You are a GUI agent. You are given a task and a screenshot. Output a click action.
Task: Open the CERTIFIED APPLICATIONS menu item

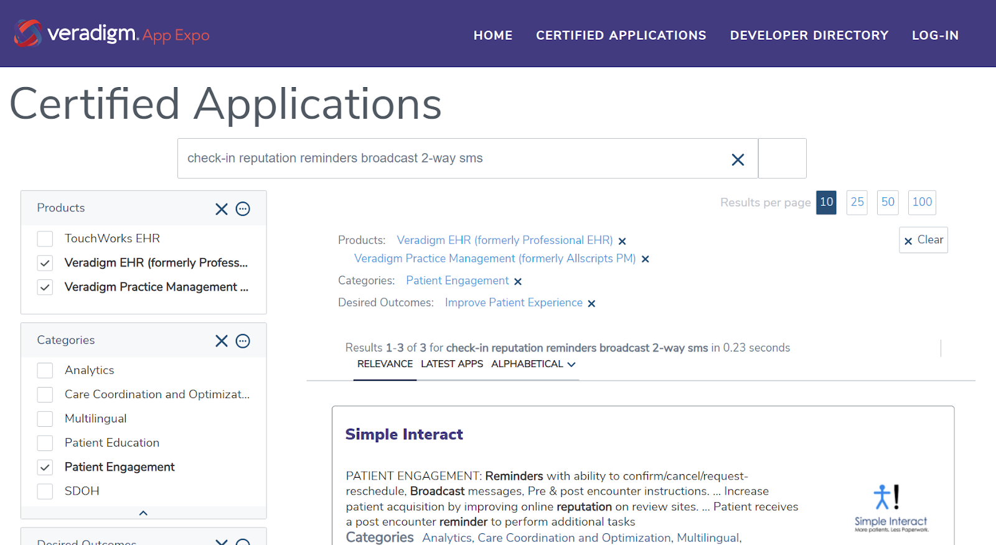point(621,35)
